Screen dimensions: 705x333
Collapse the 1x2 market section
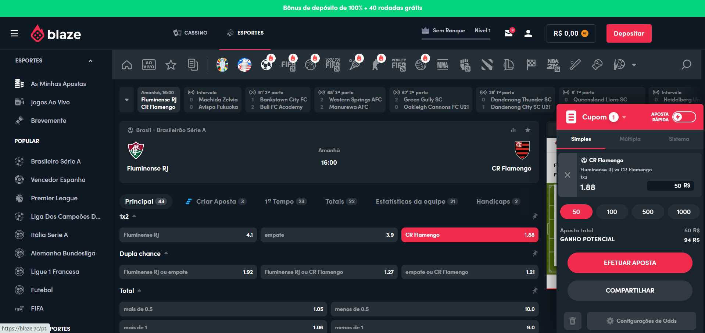click(x=134, y=216)
